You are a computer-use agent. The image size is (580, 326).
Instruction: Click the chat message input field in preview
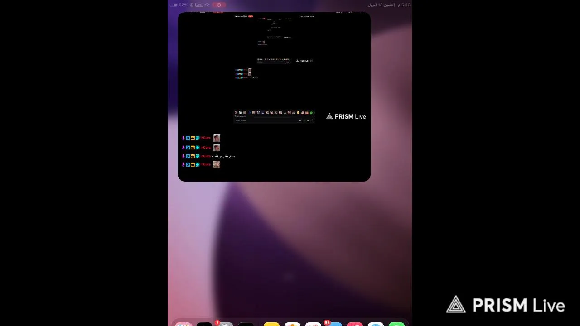coord(267,120)
